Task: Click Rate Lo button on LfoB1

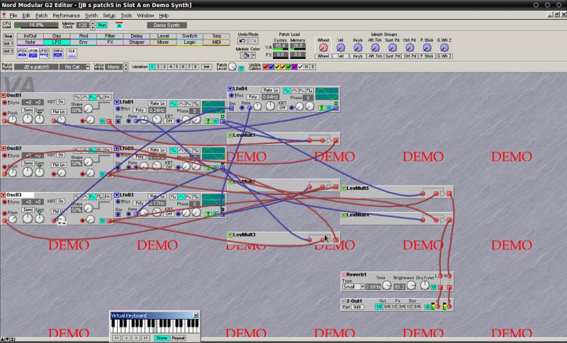Action: point(157,103)
